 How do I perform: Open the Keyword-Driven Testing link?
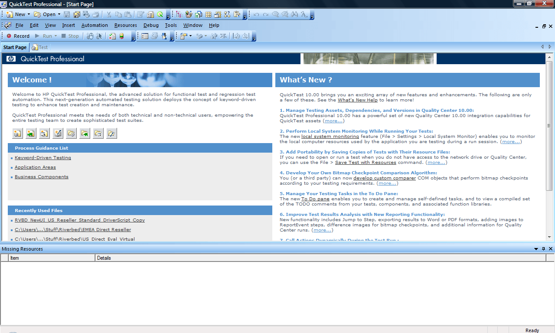pyautogui.click(x=43, y=158)
